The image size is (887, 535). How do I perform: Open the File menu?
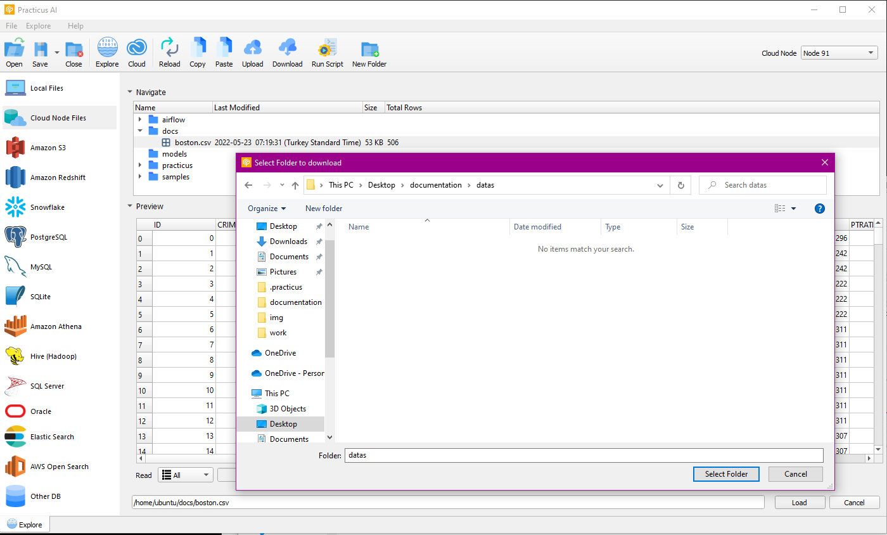[x=11, y=26]
